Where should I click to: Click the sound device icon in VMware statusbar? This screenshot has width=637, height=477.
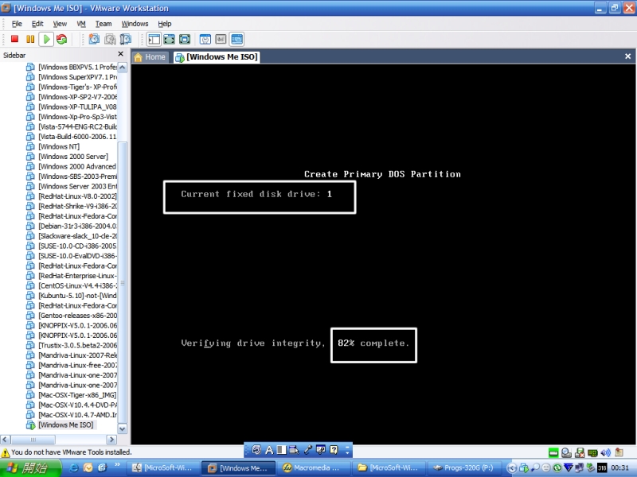[606, 452]
